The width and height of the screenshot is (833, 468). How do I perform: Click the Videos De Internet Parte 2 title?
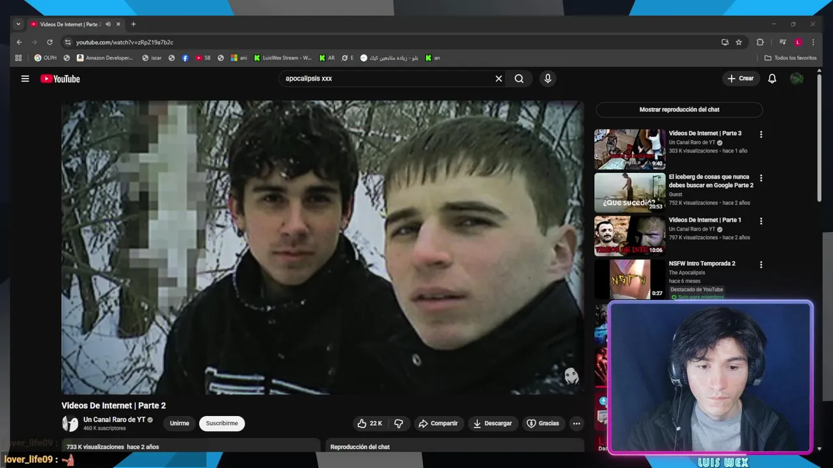click(114, 406)
